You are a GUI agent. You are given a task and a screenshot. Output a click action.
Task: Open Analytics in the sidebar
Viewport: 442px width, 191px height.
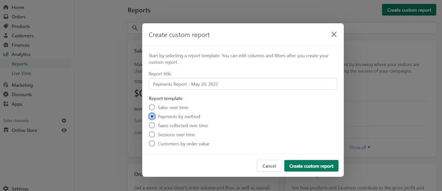pyautogui.click(x=21, y=54)
